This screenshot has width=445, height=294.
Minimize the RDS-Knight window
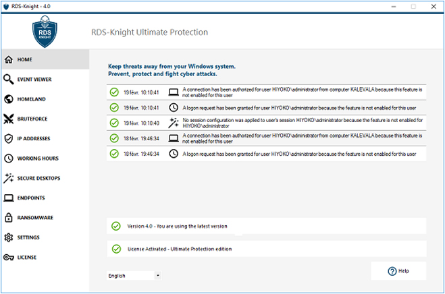click(394, 6)
